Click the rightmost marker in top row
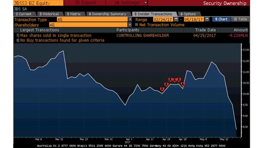This screenshot has width=263, height=148. [x=179, y=80]
